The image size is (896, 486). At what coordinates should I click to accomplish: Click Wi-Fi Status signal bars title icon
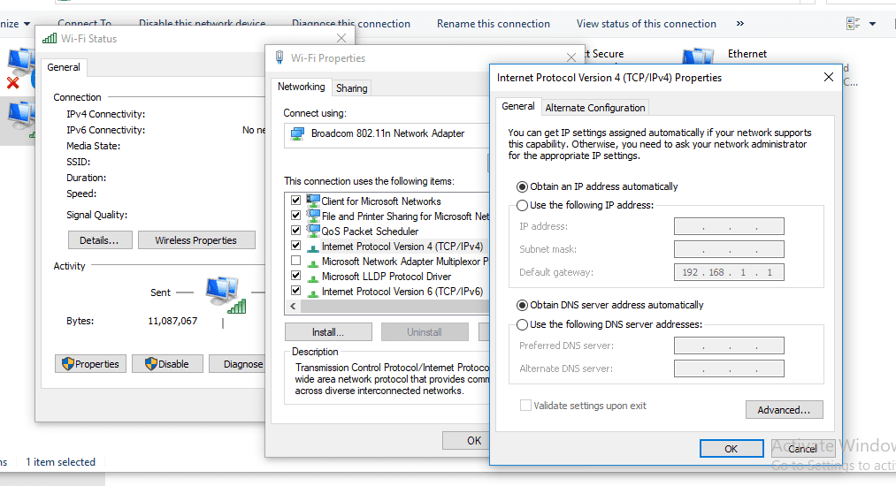pos(50,38)
